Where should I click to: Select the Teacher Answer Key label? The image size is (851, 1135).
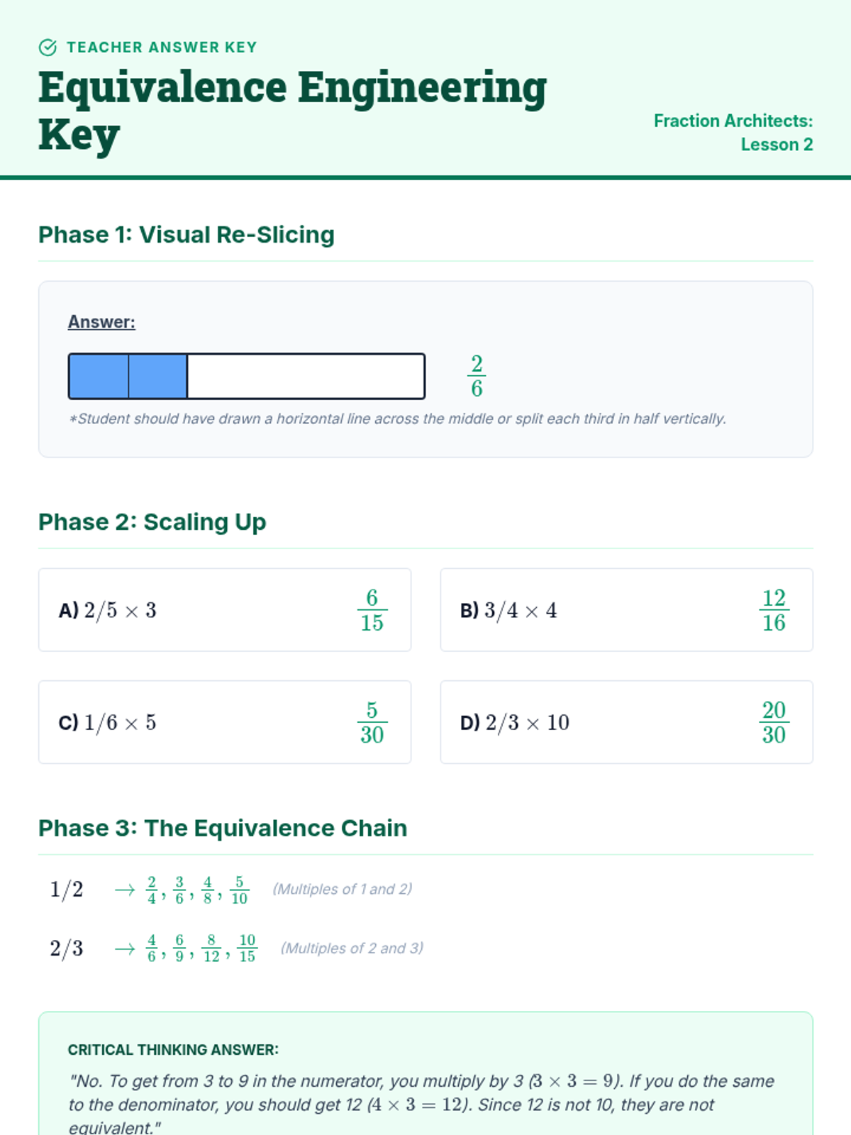coord(162,48)
